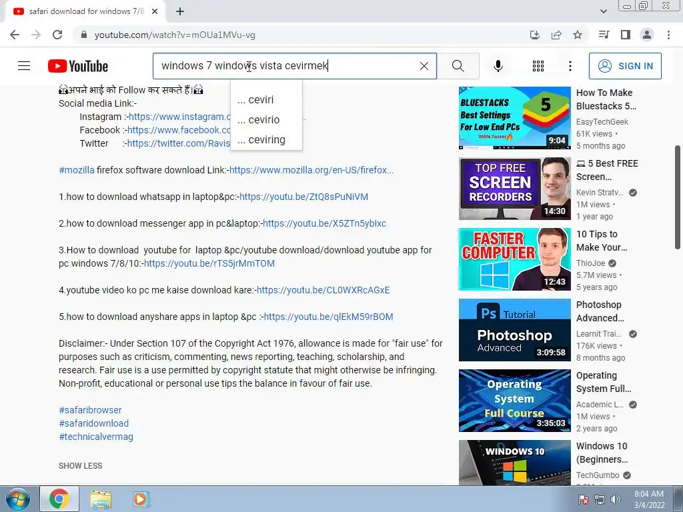Reload the page
This screenshot has width=683, height=512.
click(x=57, y=35)
